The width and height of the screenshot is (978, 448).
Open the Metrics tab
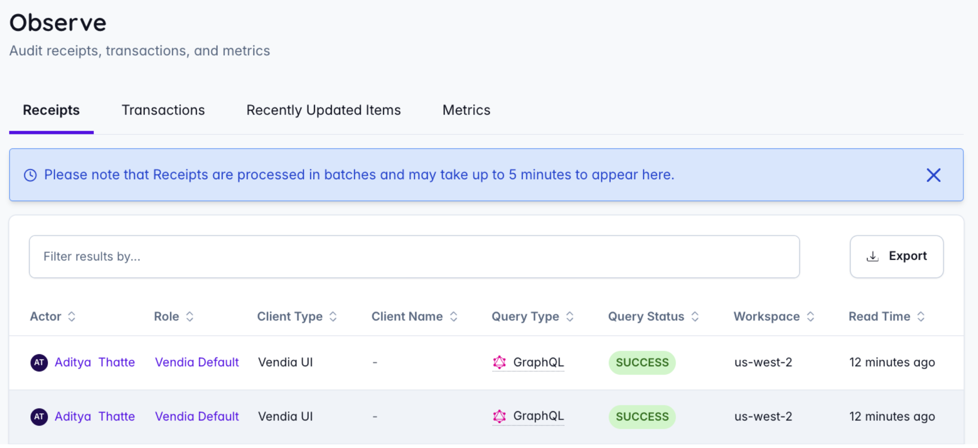coord(466,110)
